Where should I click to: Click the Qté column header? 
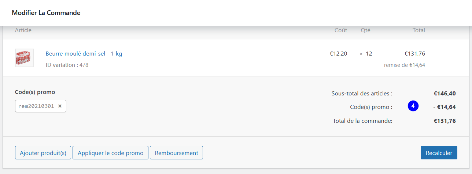pyautogui.click(x=365, y=30)
